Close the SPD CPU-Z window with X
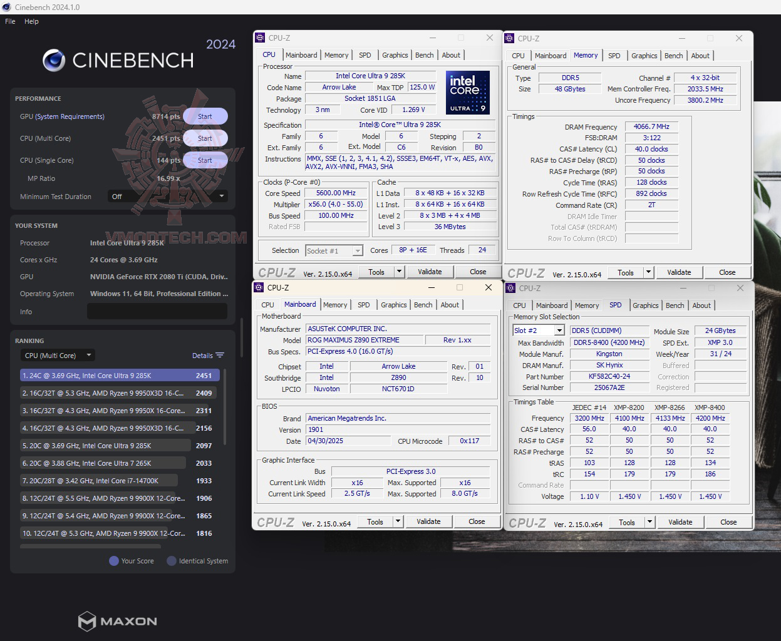Screen dimensions: 781x641 [740, 288]
